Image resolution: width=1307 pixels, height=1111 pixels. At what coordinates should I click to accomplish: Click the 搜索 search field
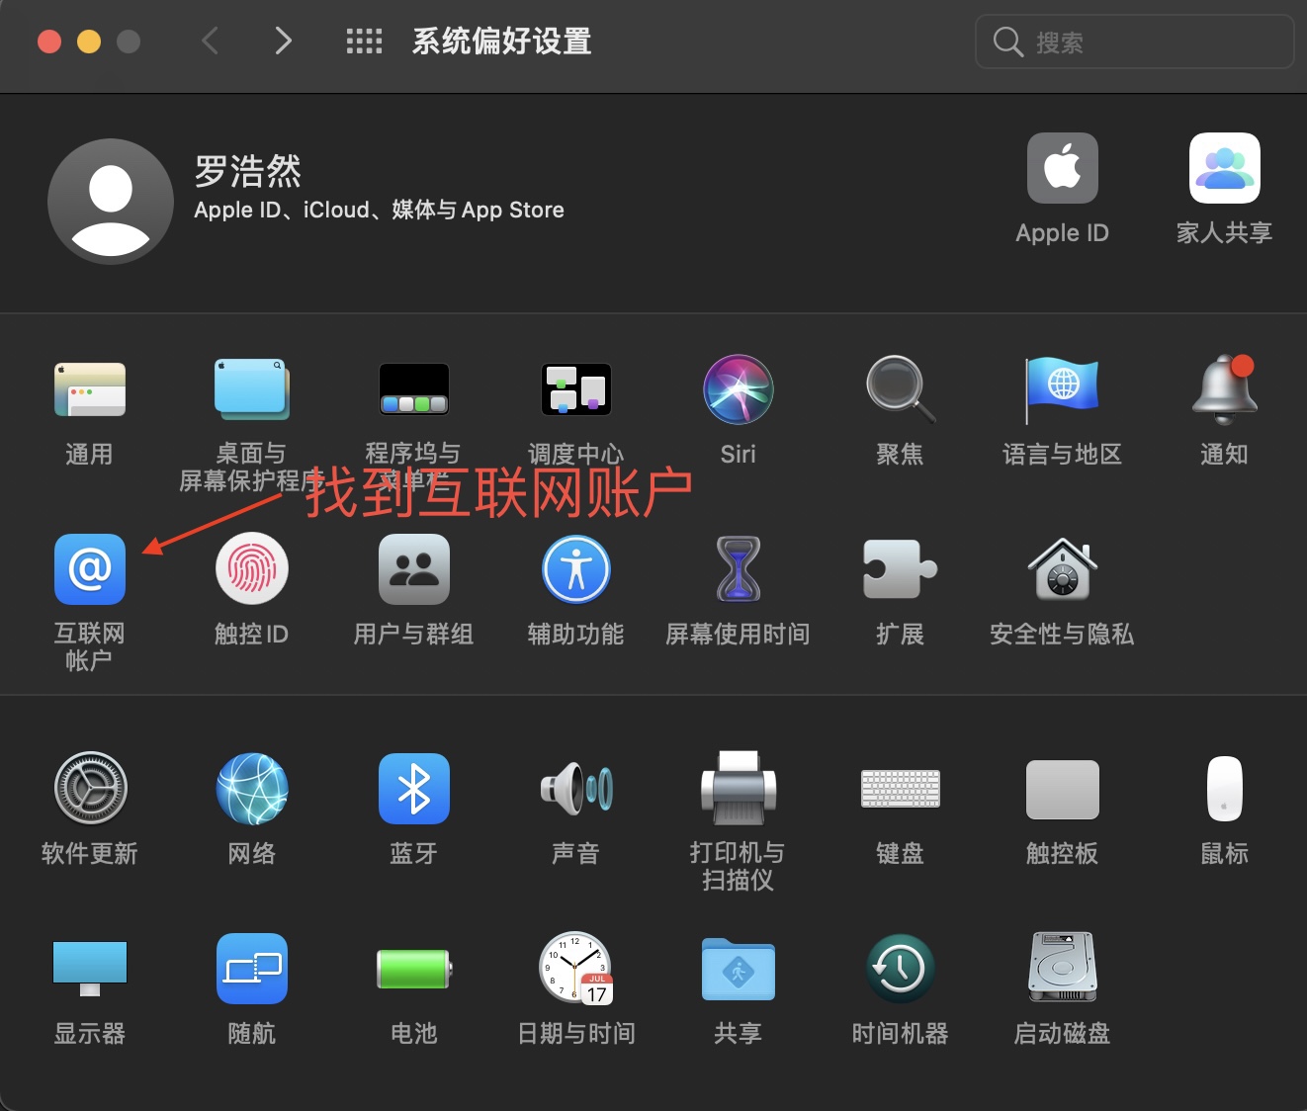tap(1134, 42)
